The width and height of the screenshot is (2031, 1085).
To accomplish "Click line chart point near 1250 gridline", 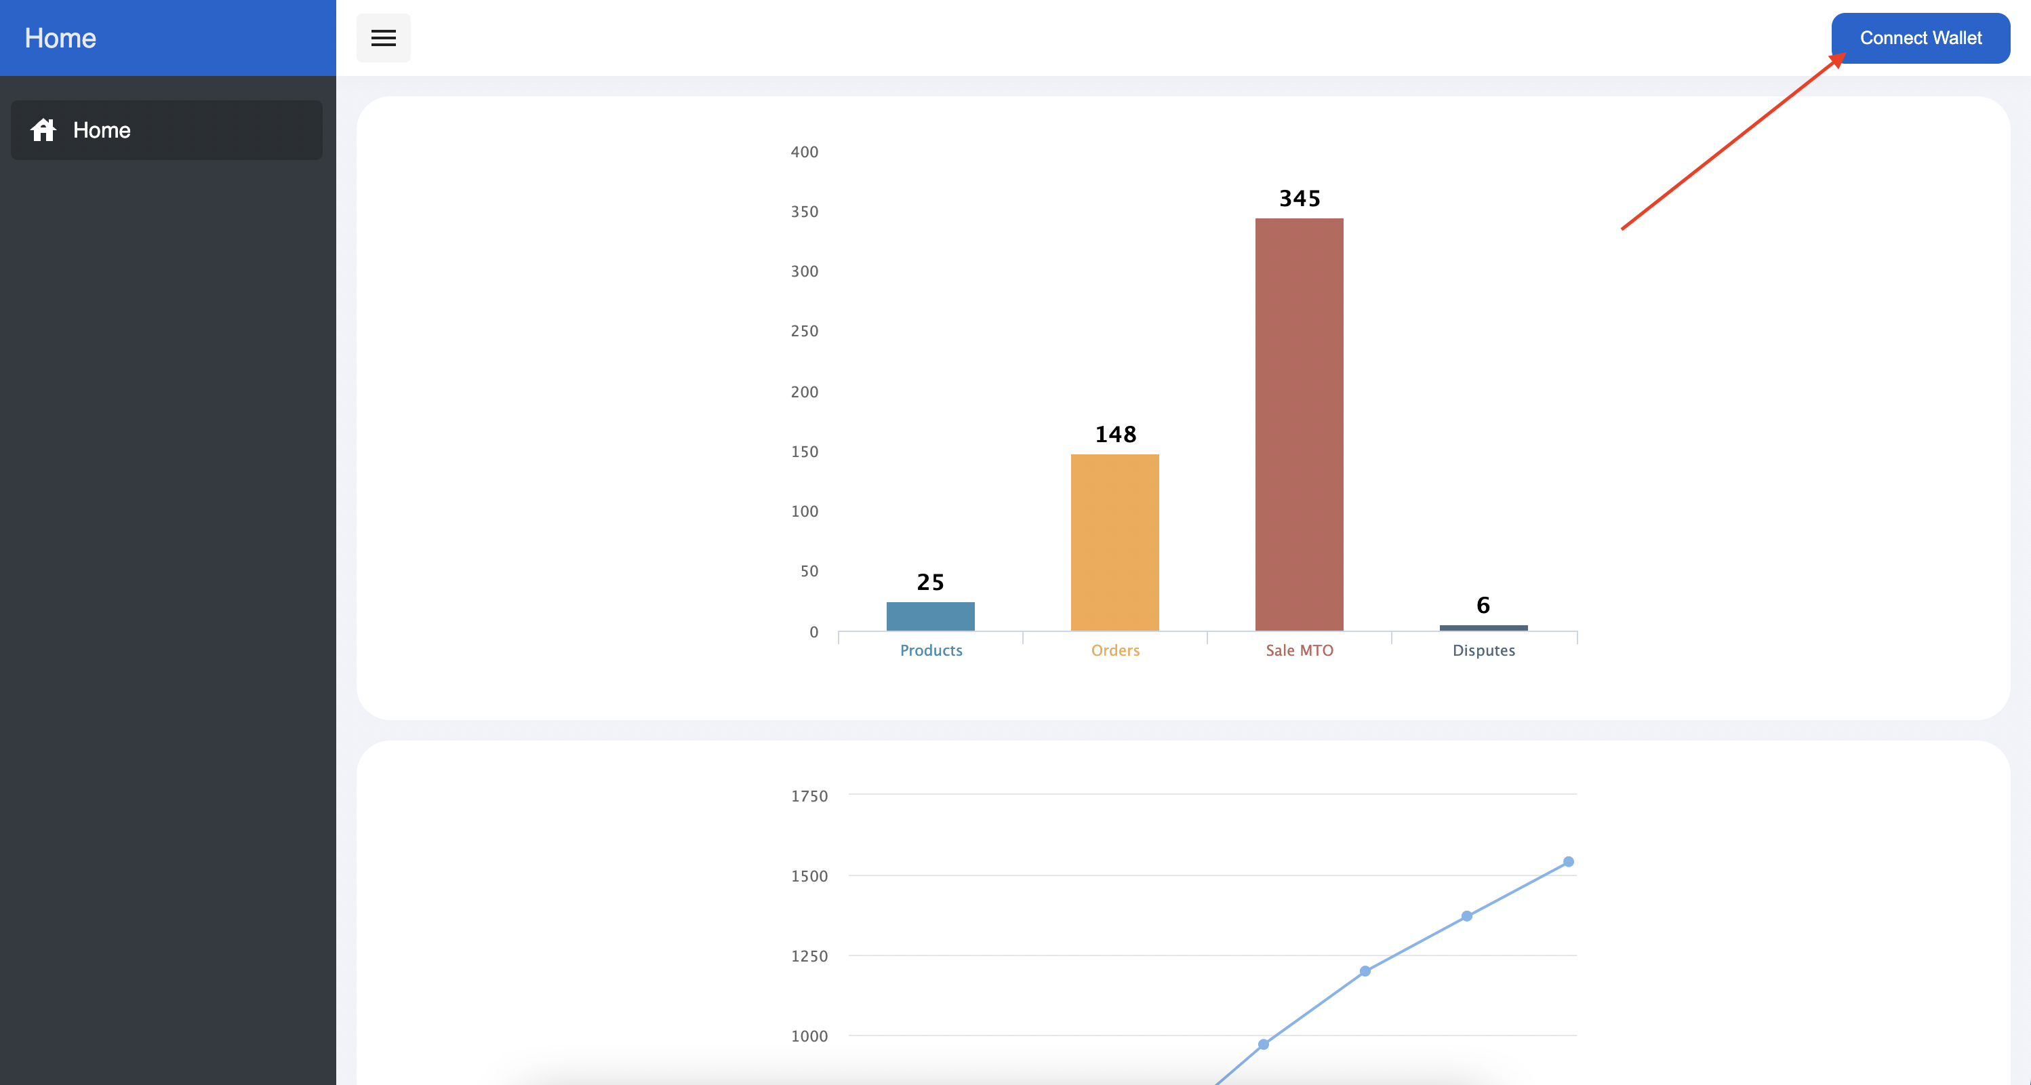I will (1365, 970).
